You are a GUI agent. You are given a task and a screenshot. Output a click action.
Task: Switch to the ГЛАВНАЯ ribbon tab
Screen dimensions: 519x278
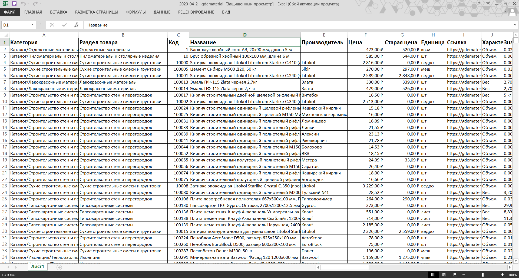[x=33, y=12]
